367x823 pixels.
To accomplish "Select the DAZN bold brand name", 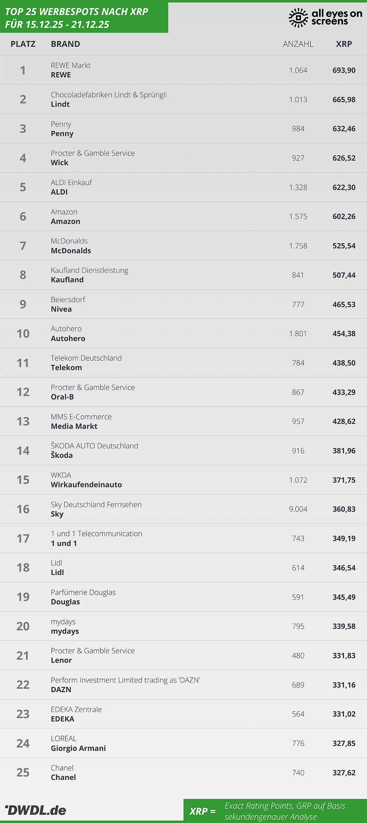I will [x=61, y=690].
